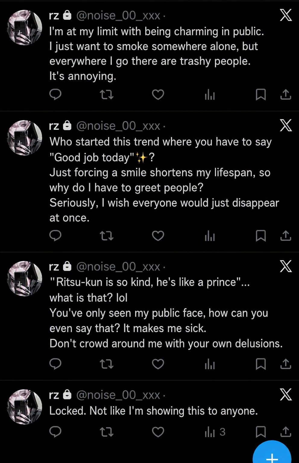Bookmark the 'Ritsu-kun is so kind' tweet

point(261,364)
